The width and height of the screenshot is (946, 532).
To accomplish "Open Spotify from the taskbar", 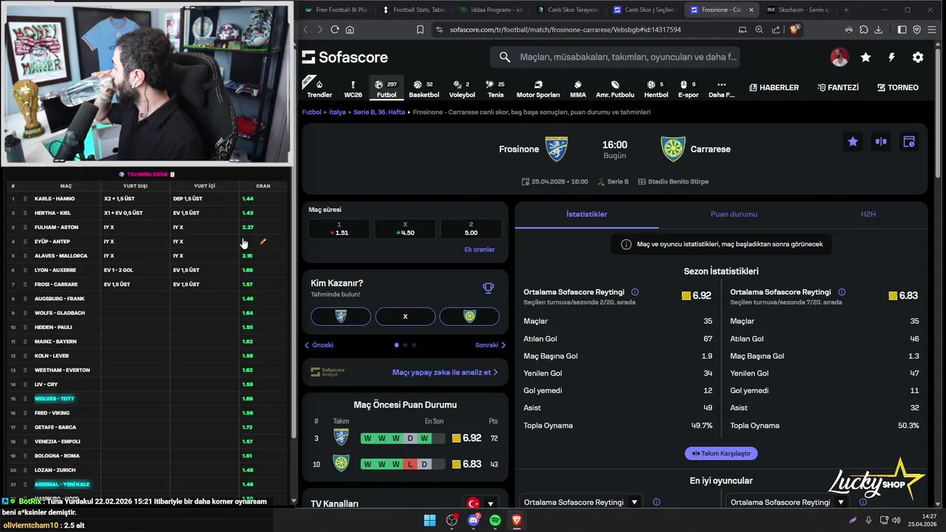I will click(495, 520).
